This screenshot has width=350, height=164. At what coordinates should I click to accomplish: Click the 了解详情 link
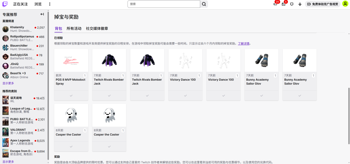(x=244, y=44)
